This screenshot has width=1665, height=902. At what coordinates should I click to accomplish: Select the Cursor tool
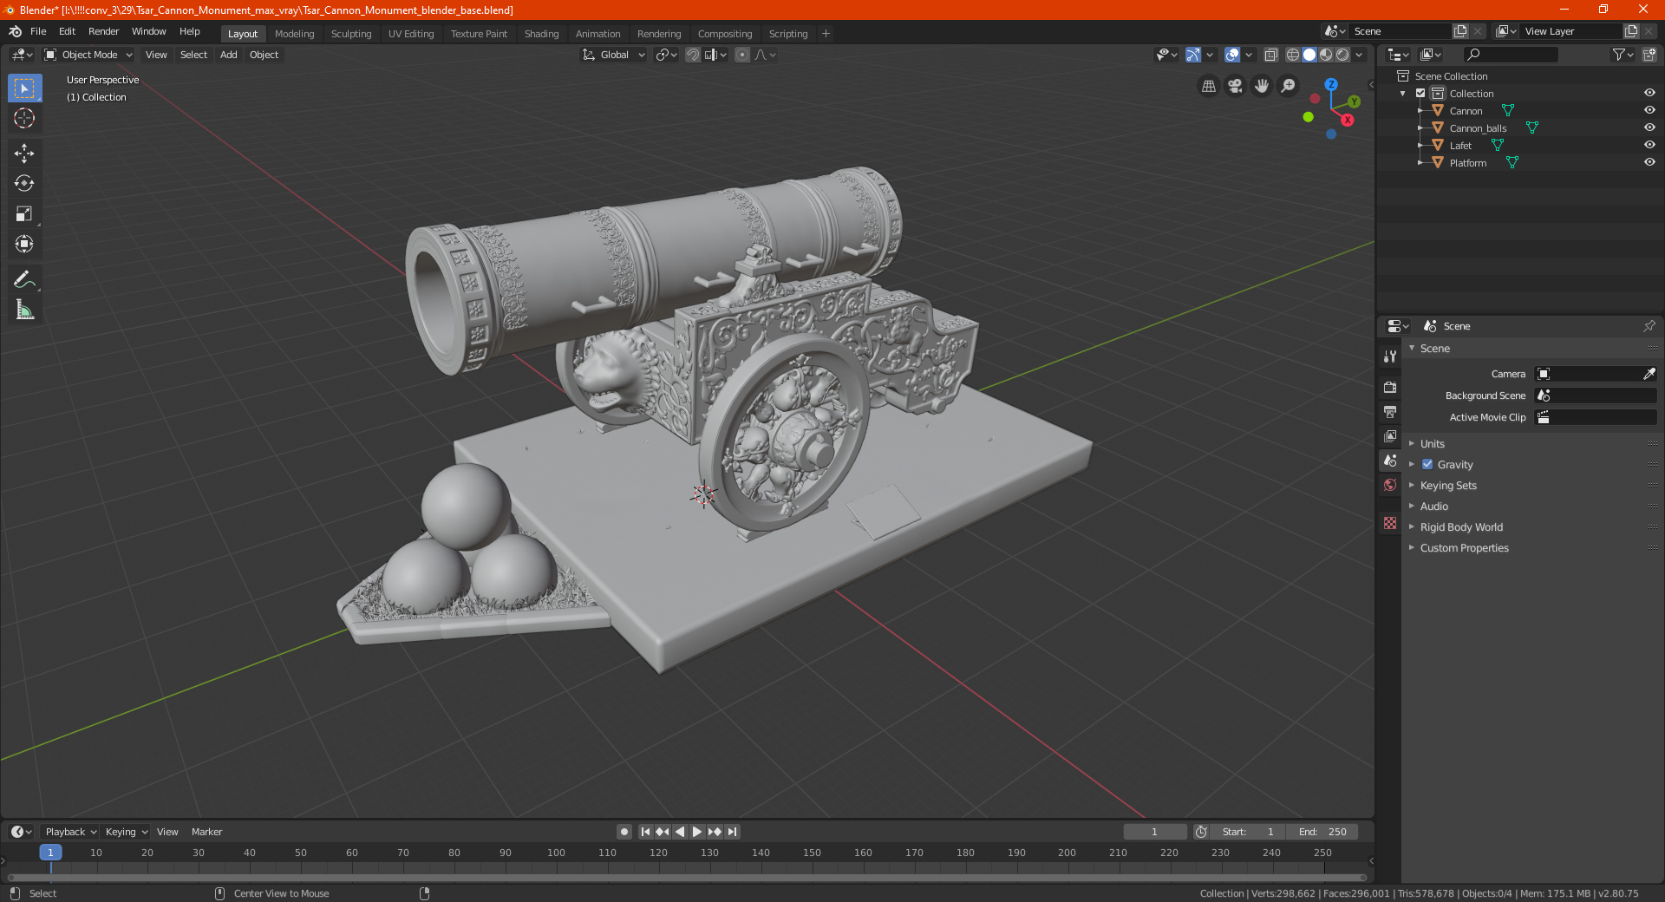(x=24, y=118)
